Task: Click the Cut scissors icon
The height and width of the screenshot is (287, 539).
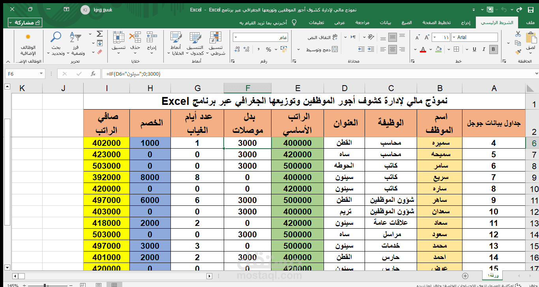Action: (x=518, y=34)
